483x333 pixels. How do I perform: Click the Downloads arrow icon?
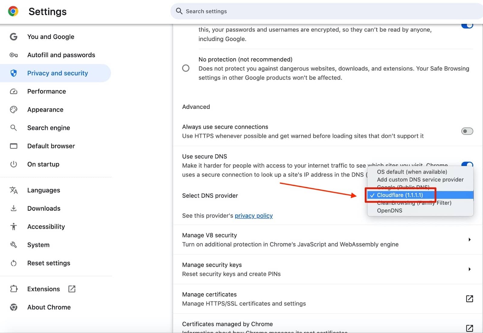14,209
